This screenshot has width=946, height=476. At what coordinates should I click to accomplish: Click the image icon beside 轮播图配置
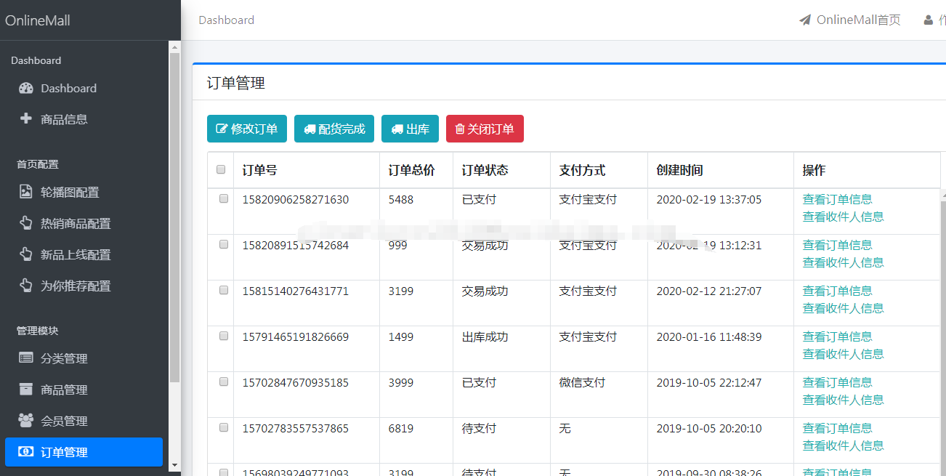(26, 192)
